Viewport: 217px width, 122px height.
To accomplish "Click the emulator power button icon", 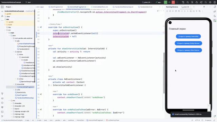I will click(167, 11).
